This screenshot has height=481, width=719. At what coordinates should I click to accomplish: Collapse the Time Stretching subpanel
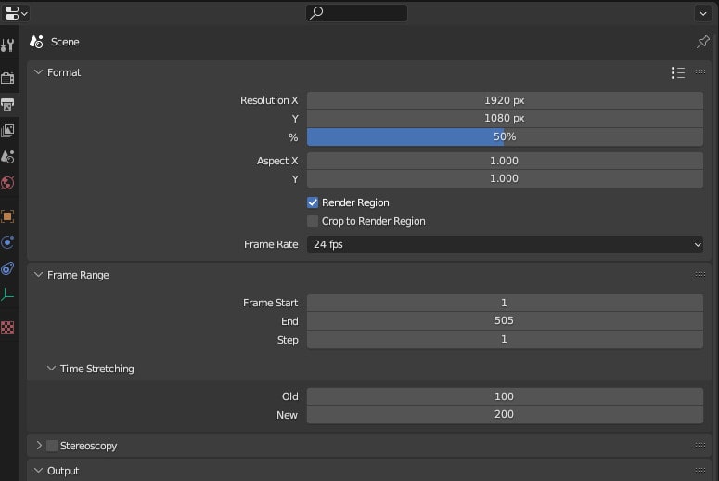(x=51, y=369)
